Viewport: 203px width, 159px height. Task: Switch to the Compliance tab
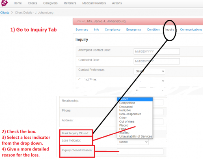coord(112,30)
